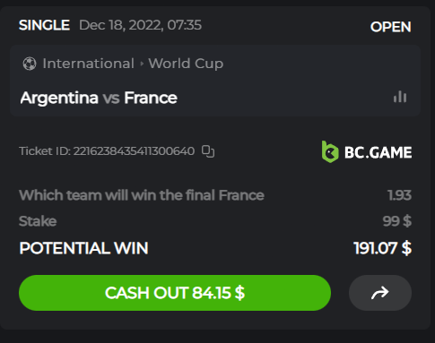The height and width of the screenshot is (343, 435).
Task: Click the bet date Dec 18, 2022
Action: pyautogui.click(x=121, y=26)
